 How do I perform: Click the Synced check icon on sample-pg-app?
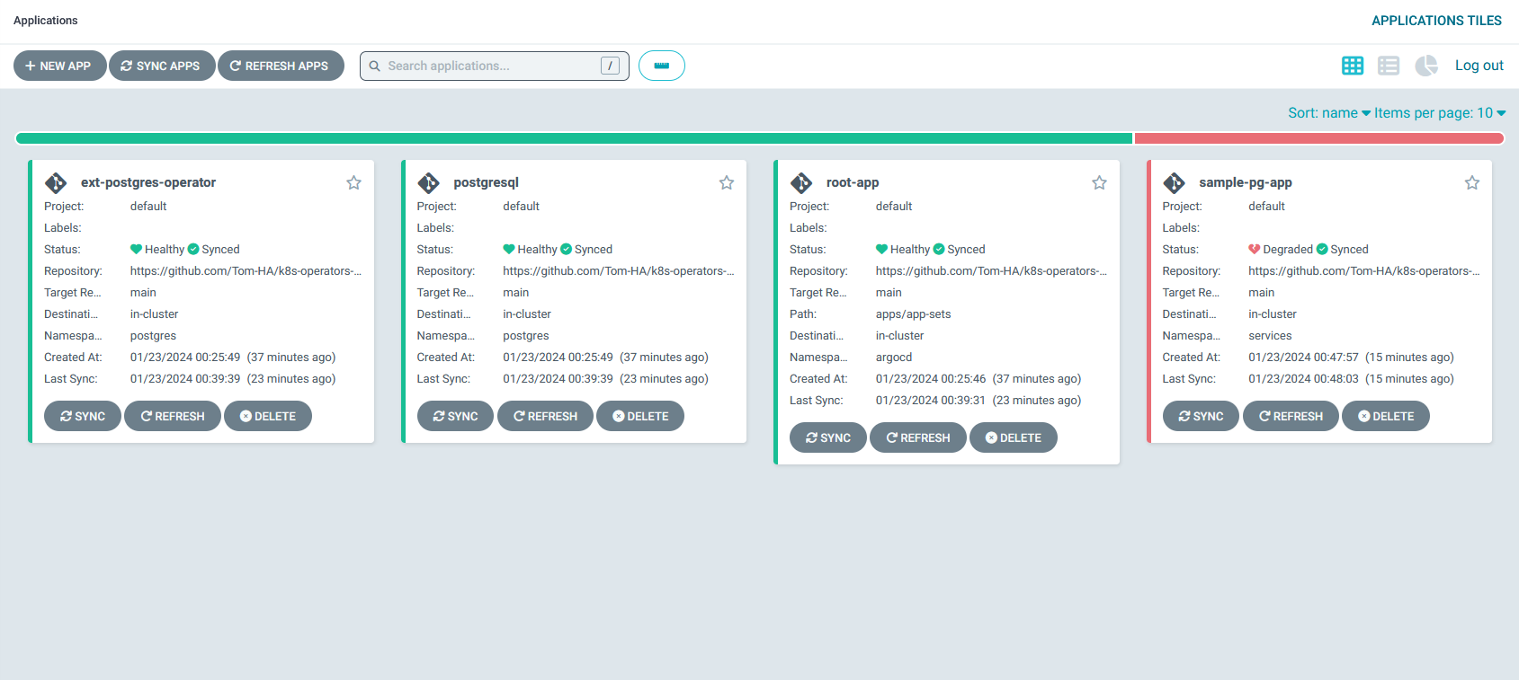click(x=1322, y=249)
